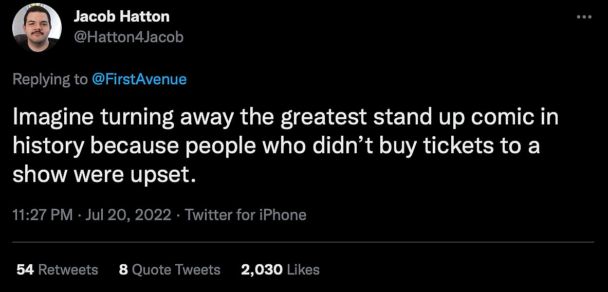Open the three-dot More options menu
Viewport: 608px width, 292px height.
pyautogui.click(x=584, y=17)
